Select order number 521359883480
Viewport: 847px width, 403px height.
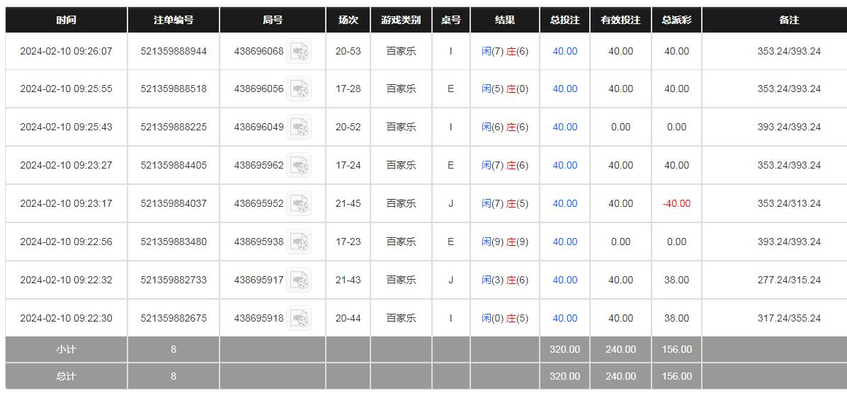pos(174,242)
